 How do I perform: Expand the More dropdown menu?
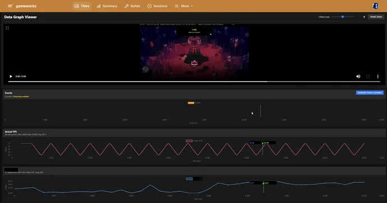pyautogui.click(x=184, y=6)
